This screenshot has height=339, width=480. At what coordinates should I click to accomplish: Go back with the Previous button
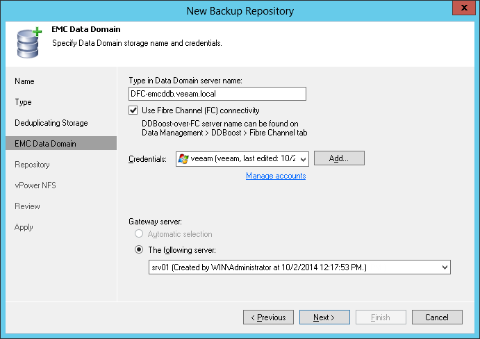click(268, 317)
